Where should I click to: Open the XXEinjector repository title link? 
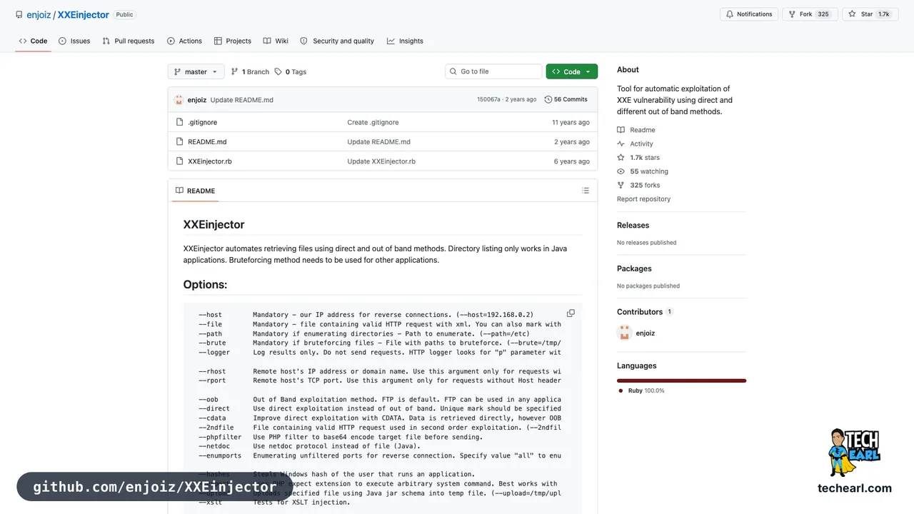83,14
